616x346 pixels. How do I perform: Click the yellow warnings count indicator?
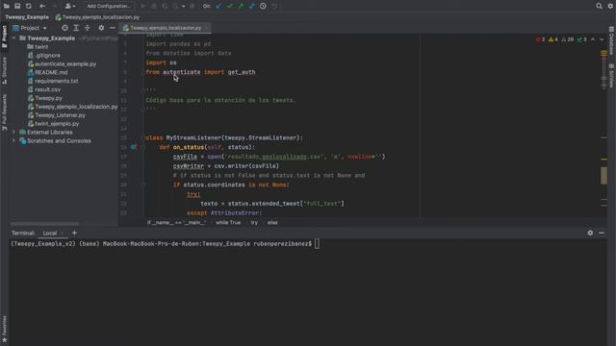click(x=553, y=39)
